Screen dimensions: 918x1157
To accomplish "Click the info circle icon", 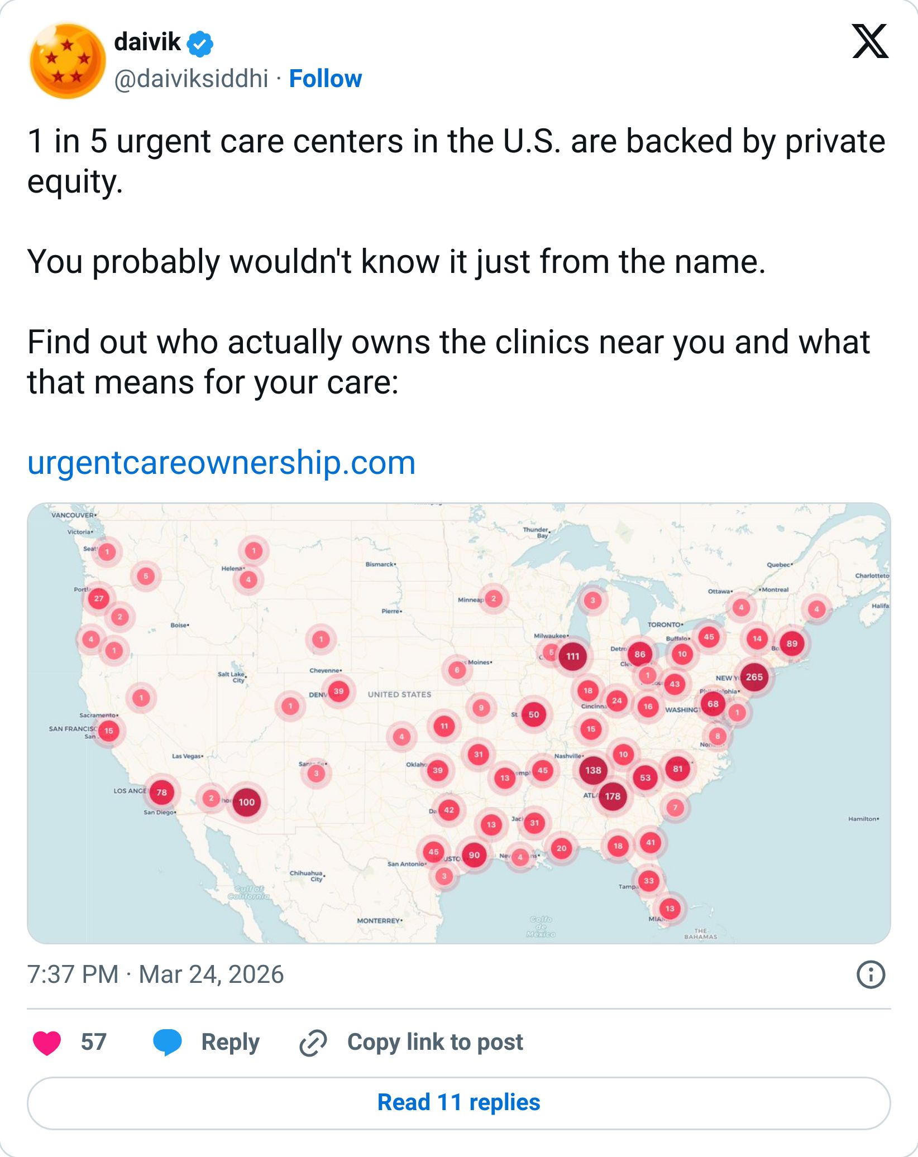I will [x=870, y=975].
